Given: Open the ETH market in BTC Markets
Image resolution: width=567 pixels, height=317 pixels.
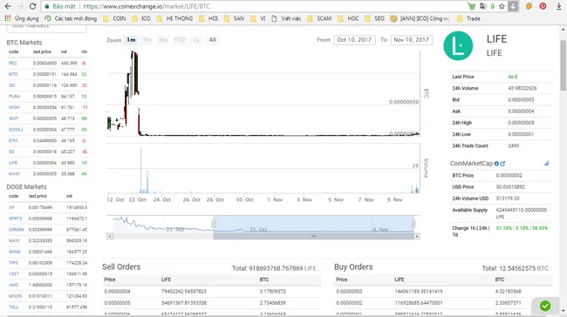Looking at the screenshot, I should [x=13, y=141].
